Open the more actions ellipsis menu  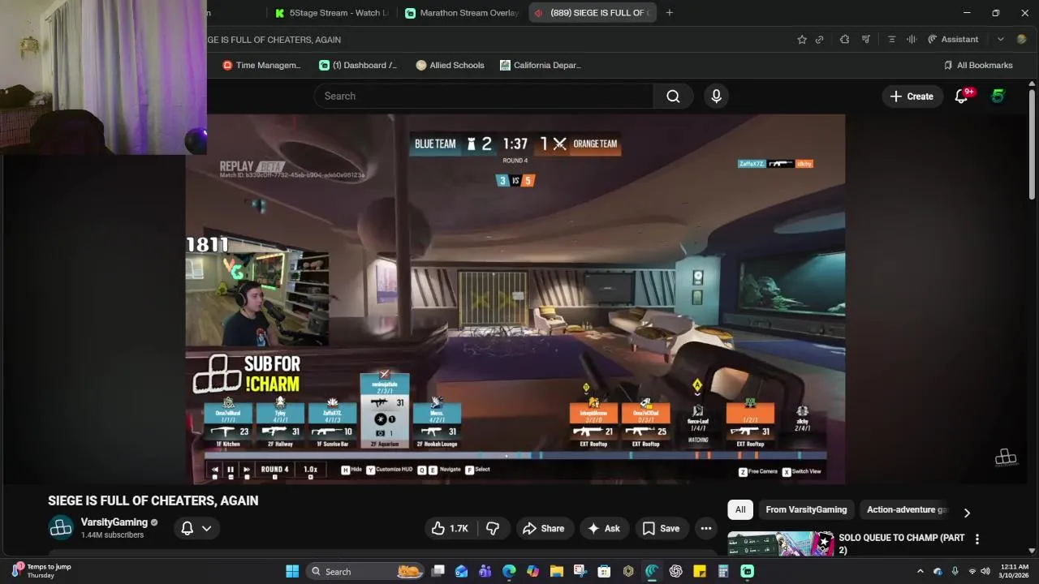click(x=706, y=528)
